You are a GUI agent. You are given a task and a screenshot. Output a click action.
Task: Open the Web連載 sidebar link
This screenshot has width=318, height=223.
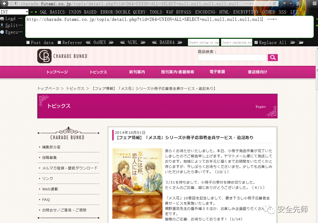(x=50, y=189)
